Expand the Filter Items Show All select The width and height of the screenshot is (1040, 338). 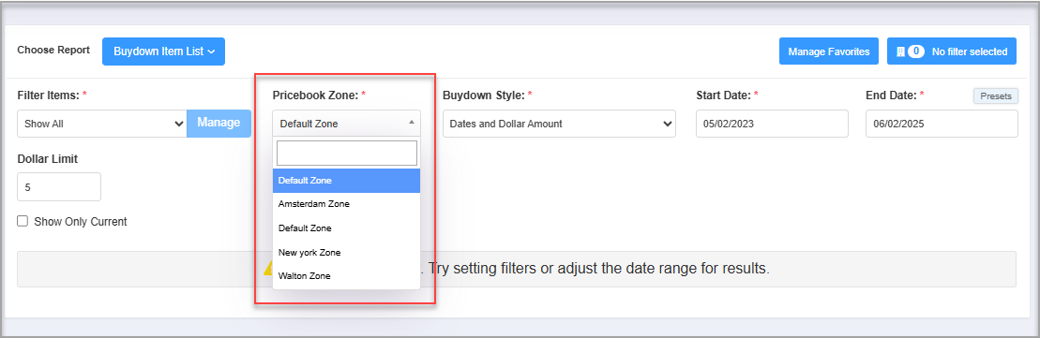(102, 124)
